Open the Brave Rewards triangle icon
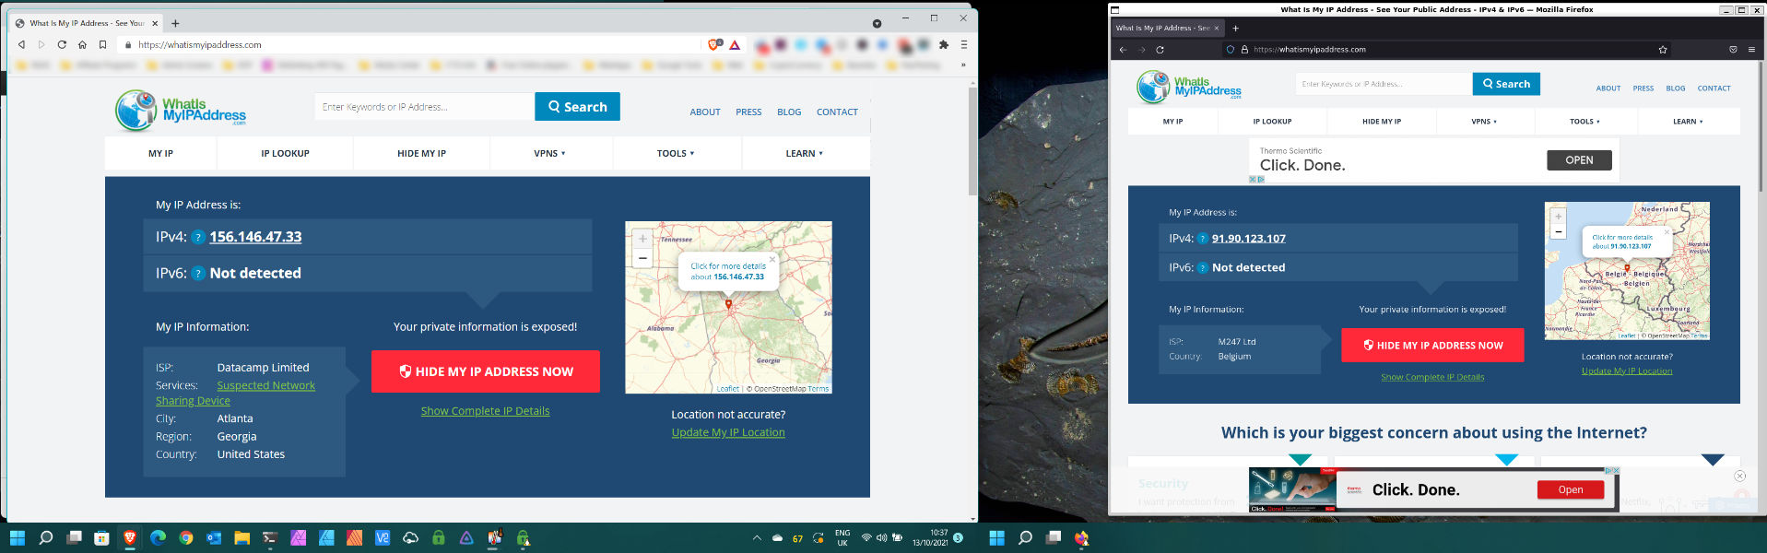This screenshot has width=1767, height=553. coord(735,44)
